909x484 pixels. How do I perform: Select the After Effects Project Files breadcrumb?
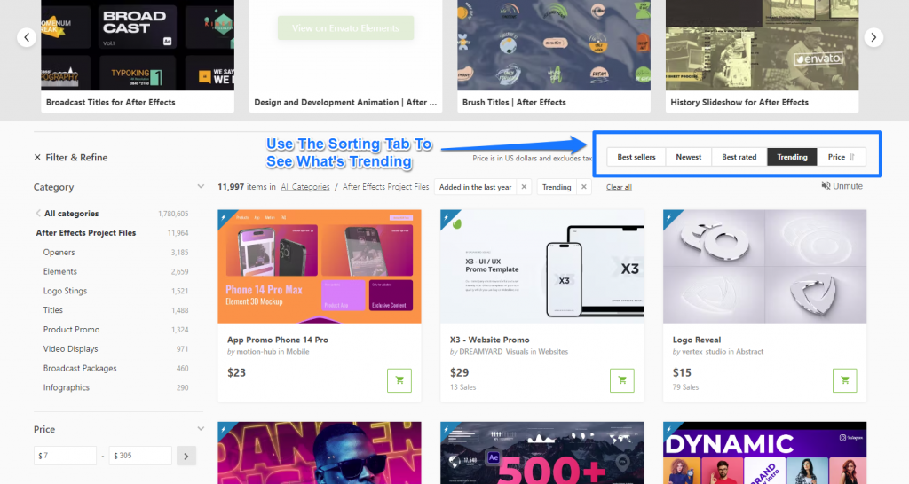pyautogui.click(x=385, y=187)
